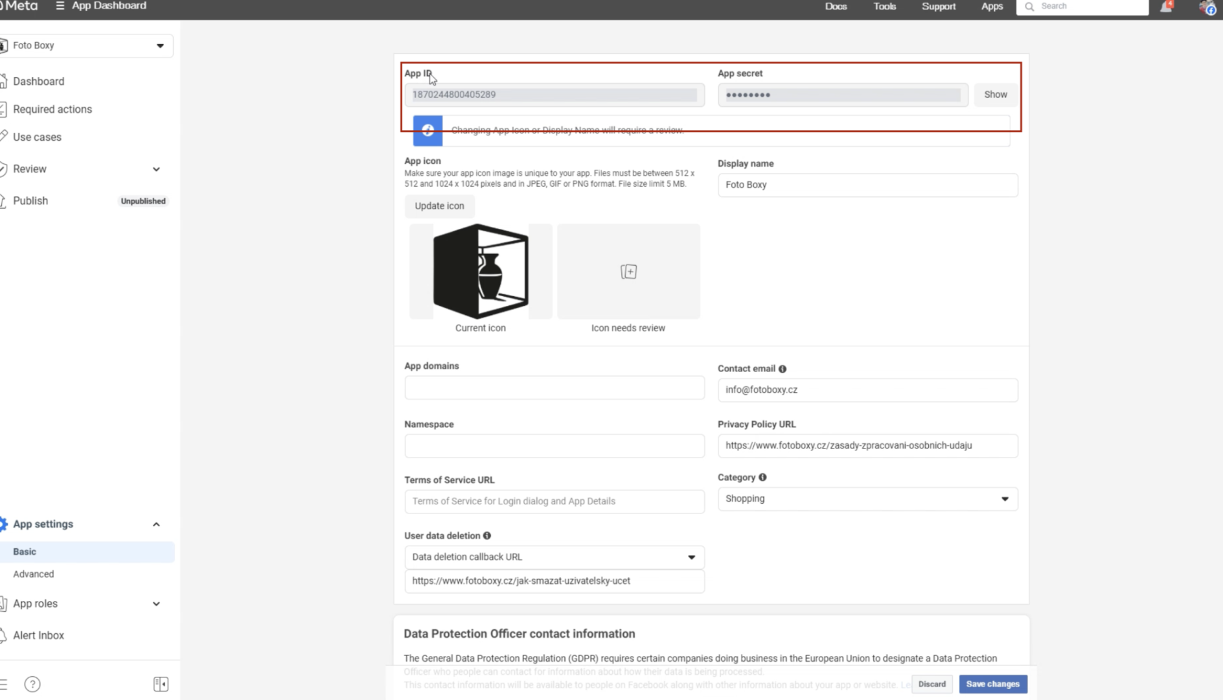1223x700 pixels.
Task: Click the Data Protection Officer contact information heading
Action: (x=520, y=634)
